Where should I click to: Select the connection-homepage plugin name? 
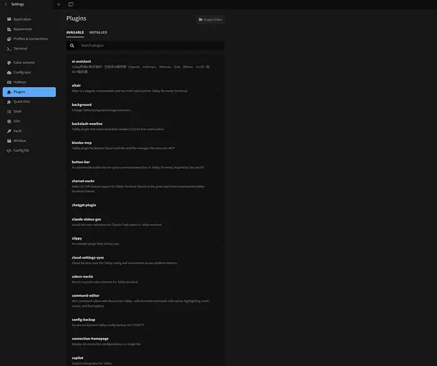click(90, 338)
